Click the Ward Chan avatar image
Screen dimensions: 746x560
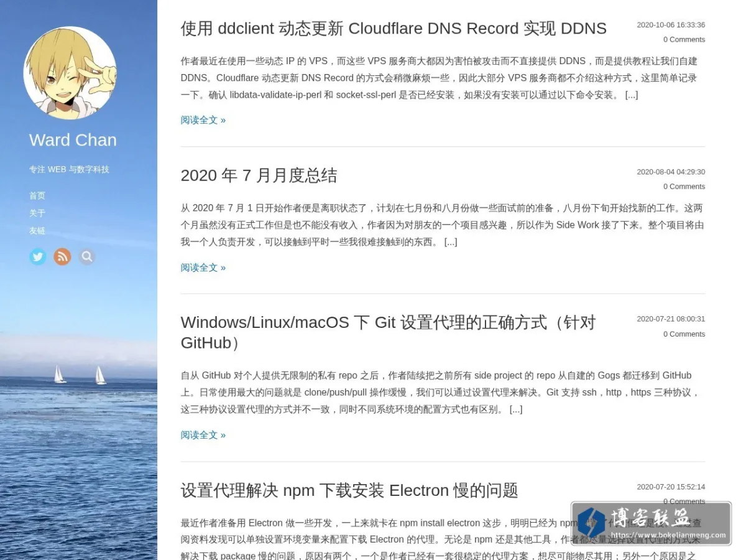70,73
